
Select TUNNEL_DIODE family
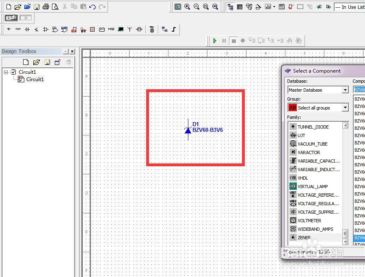click(313, 127)
